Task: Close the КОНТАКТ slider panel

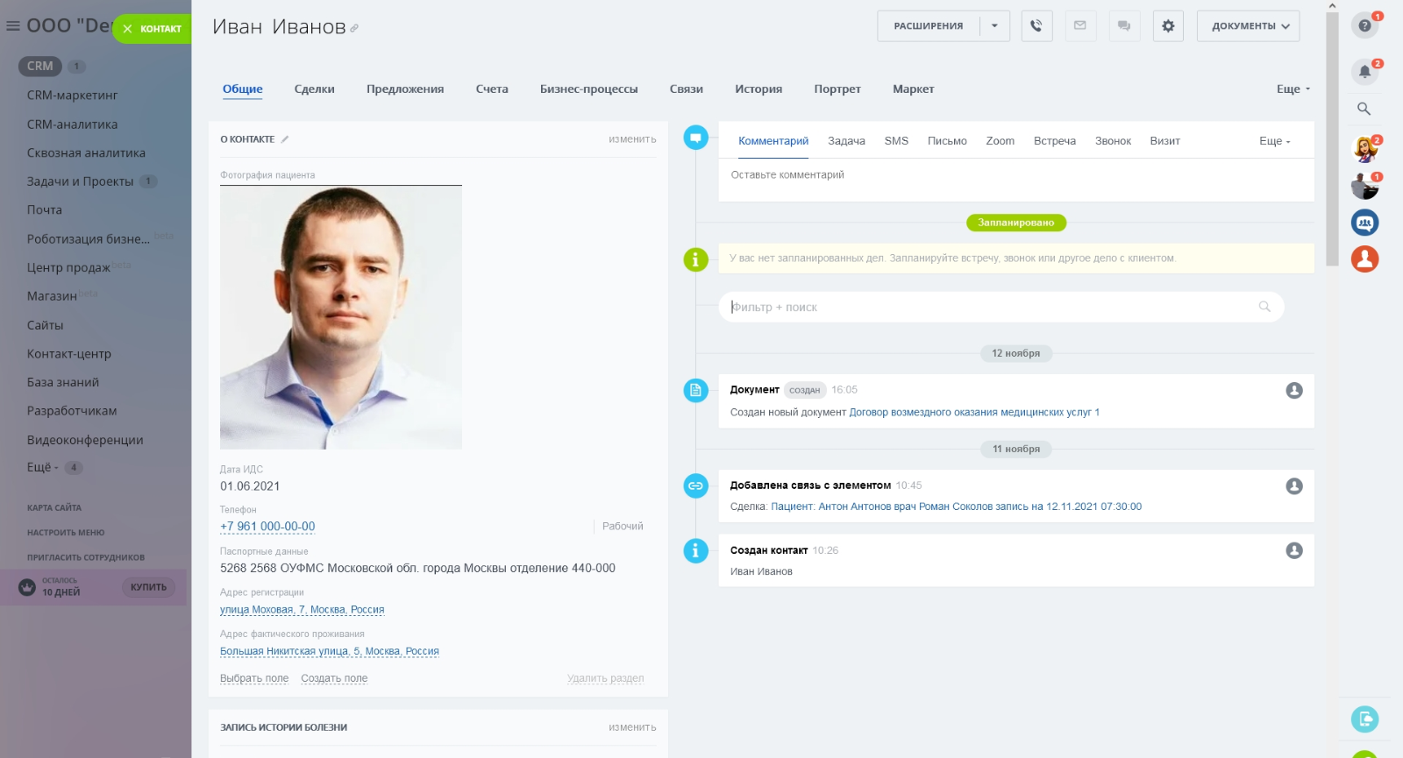Action: (x=128, y=29)
